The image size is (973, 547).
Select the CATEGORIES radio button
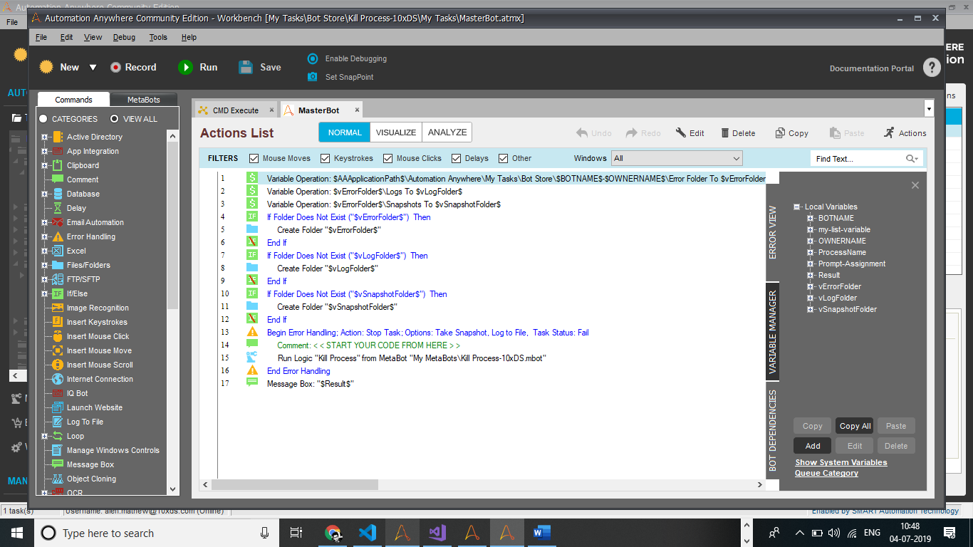43,119
